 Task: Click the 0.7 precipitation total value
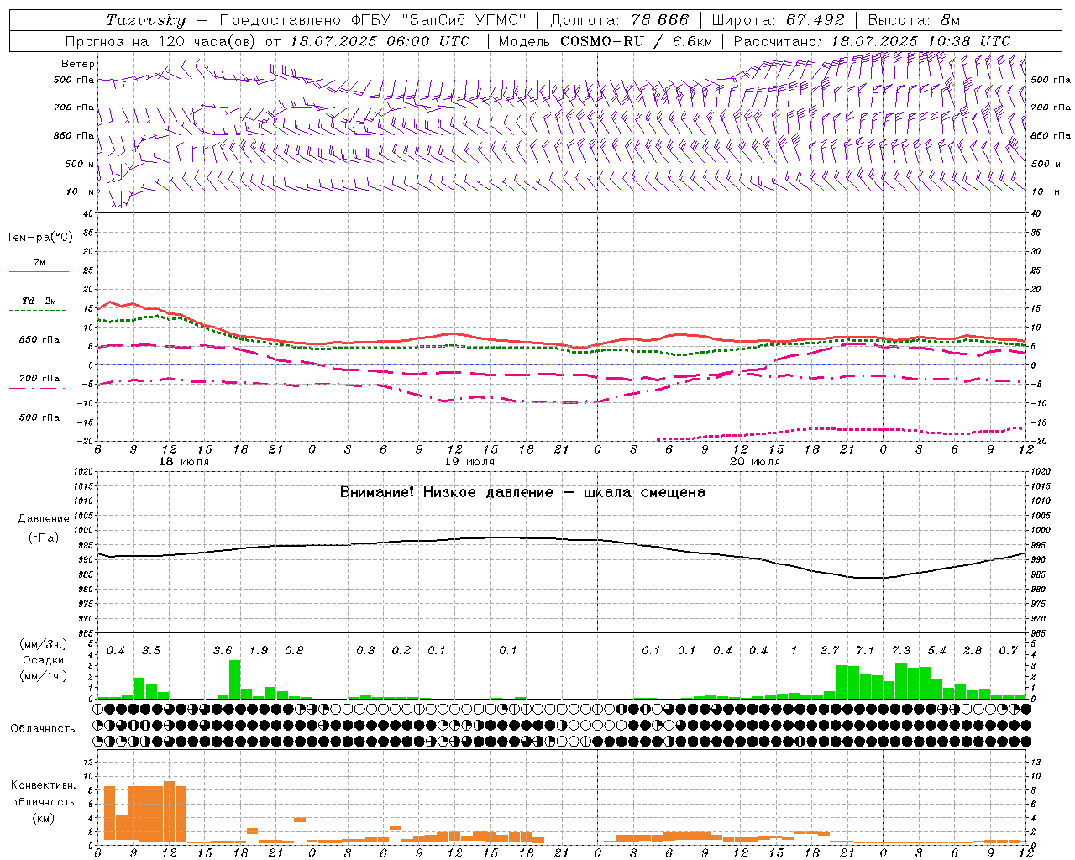tap(1008, 651)
